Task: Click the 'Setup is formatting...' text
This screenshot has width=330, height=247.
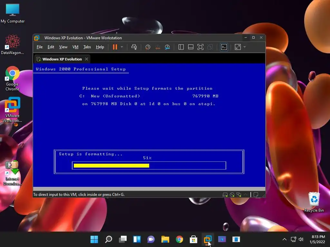Action: point(91,154)
